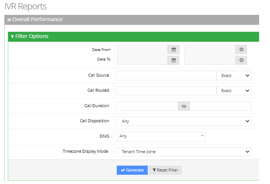Click the Date From clock icon
This screenshot has width=270, height=184.
coord(241,50)
